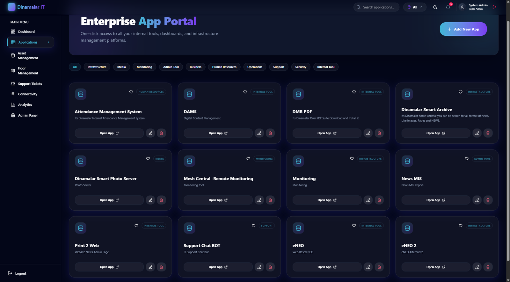Edit DMR PDF pencil icon
The height and width of the screenshot is (282, 510).
coord(368,133)
